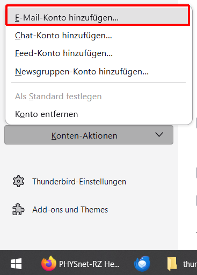Choose Newsgruppen-Konto hinzufügen option
Viewport: 197px width, 275px height.
pos(99,72)
